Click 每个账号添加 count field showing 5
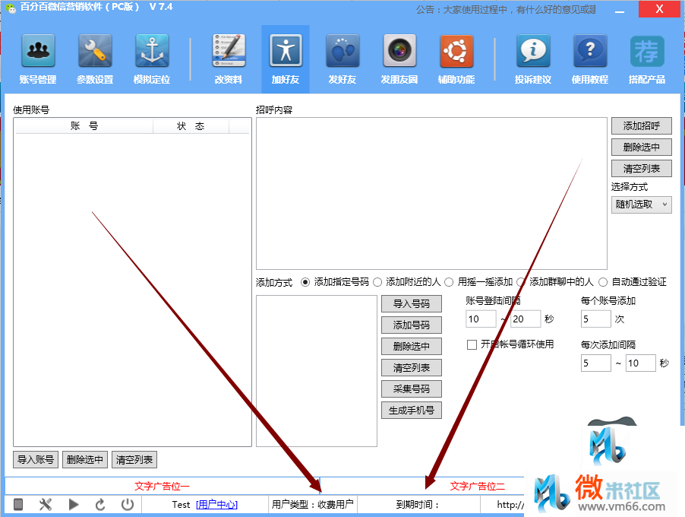This screenshot has height=517, width=685. point(596,319)
